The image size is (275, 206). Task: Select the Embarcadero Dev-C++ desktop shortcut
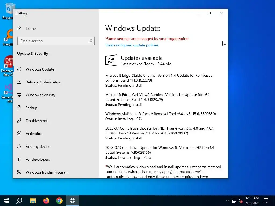[7, 66]
